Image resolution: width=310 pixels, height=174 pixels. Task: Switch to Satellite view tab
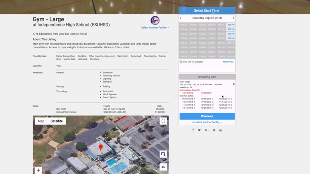coord(57,121)
